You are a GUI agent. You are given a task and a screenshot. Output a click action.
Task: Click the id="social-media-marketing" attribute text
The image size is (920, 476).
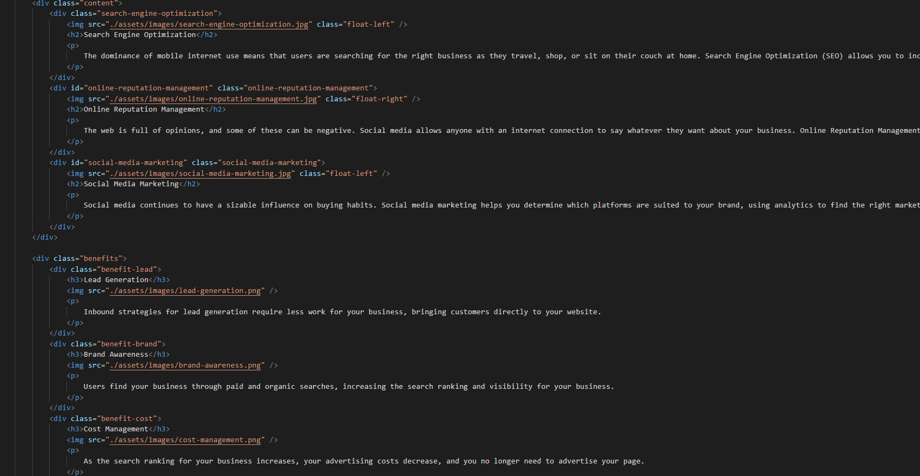point(129,163)
